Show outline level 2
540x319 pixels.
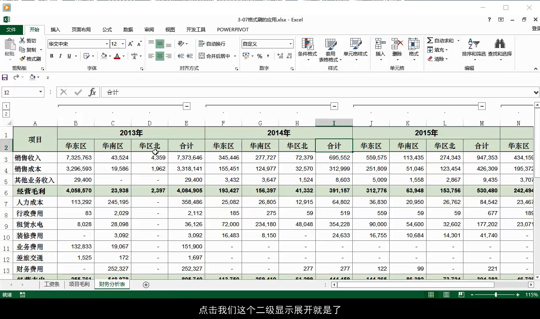6,114
